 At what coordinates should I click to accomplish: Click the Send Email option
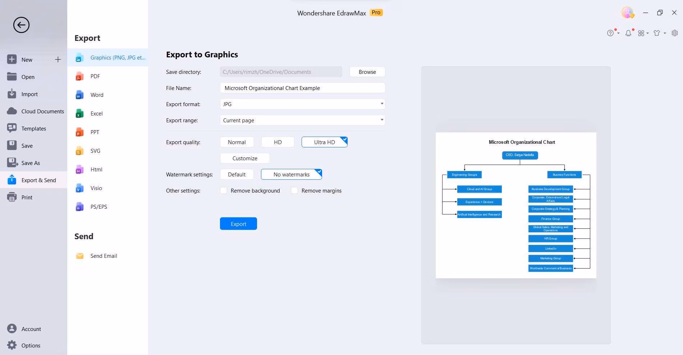[108, 256]
